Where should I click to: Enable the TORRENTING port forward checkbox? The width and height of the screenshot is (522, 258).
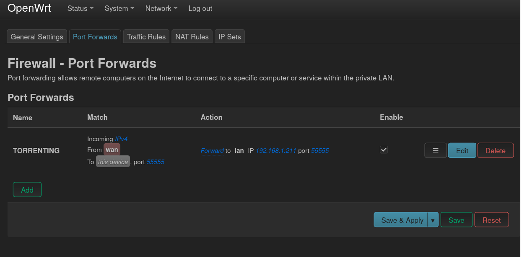tap(384, 150)
